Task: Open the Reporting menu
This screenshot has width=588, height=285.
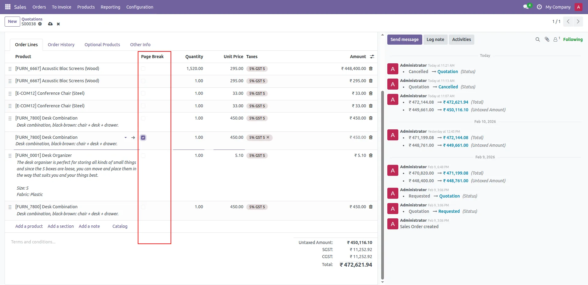Action: (110, 7)
